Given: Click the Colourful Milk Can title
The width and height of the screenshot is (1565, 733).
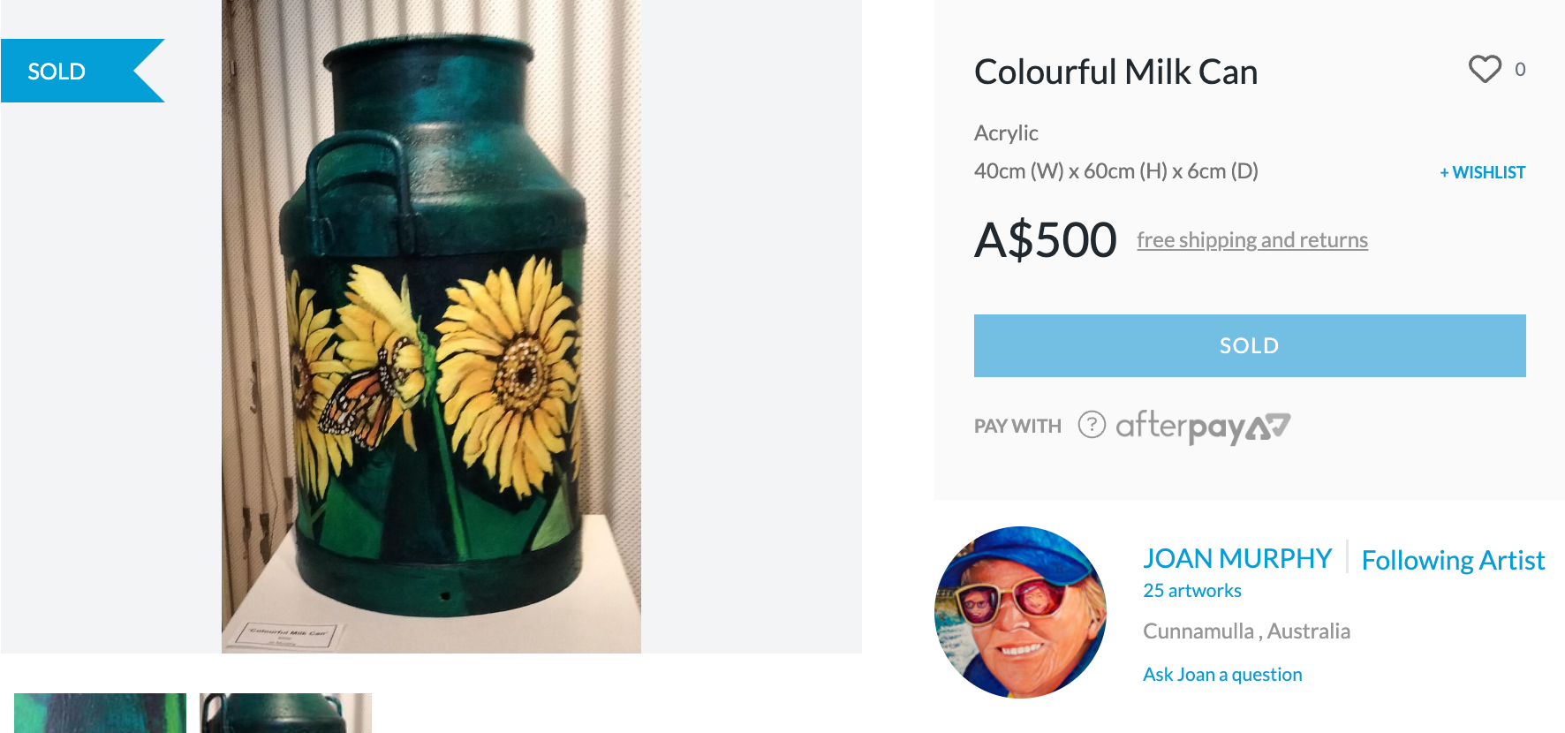Looking at the screenshot, I should click(x=1115, y=72).
